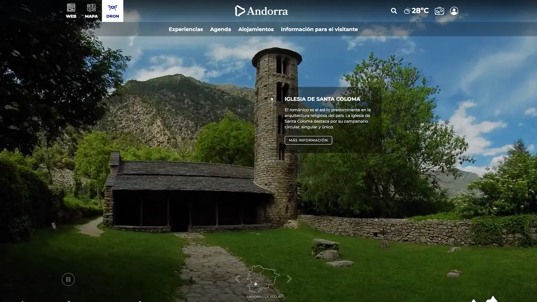The image size is (537, 302).
Task: Open the travel suitcase planner icon
Action: tap(439, 10)
